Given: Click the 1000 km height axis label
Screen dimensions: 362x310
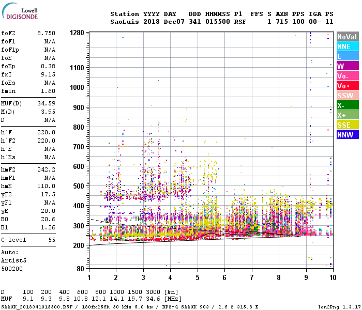Looking at the screenshot, I should click(77, 87).
